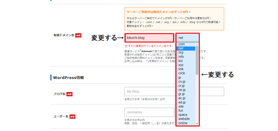The height and width of the screenshot is (131, 278).
Task: Choose .biz domain extension
Action: click(186, 61)
